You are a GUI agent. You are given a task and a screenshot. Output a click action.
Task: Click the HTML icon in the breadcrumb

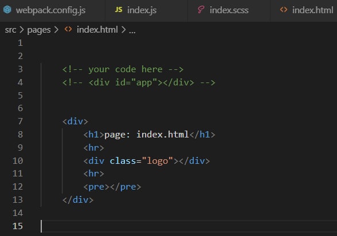pos(68,29)
